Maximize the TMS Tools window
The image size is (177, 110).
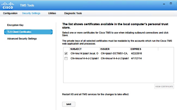coord(171,4)
